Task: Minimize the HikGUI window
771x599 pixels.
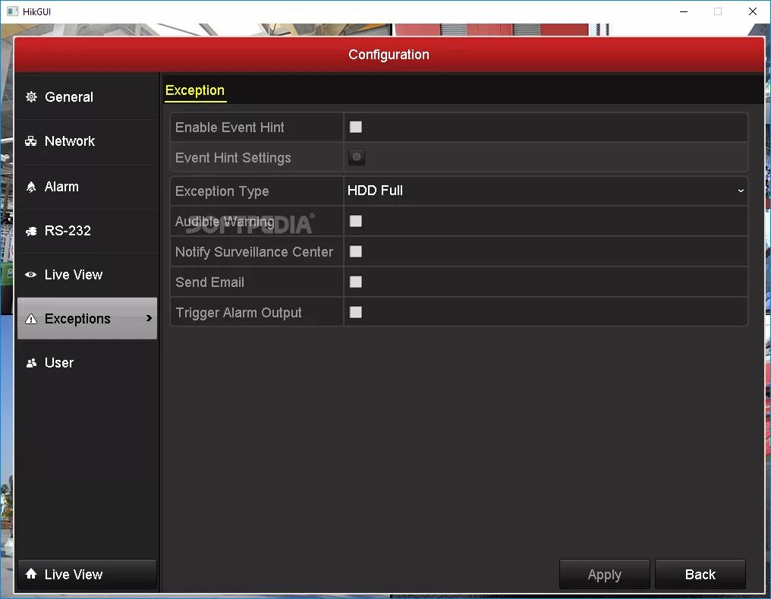Action: click(x=684, y=11)
